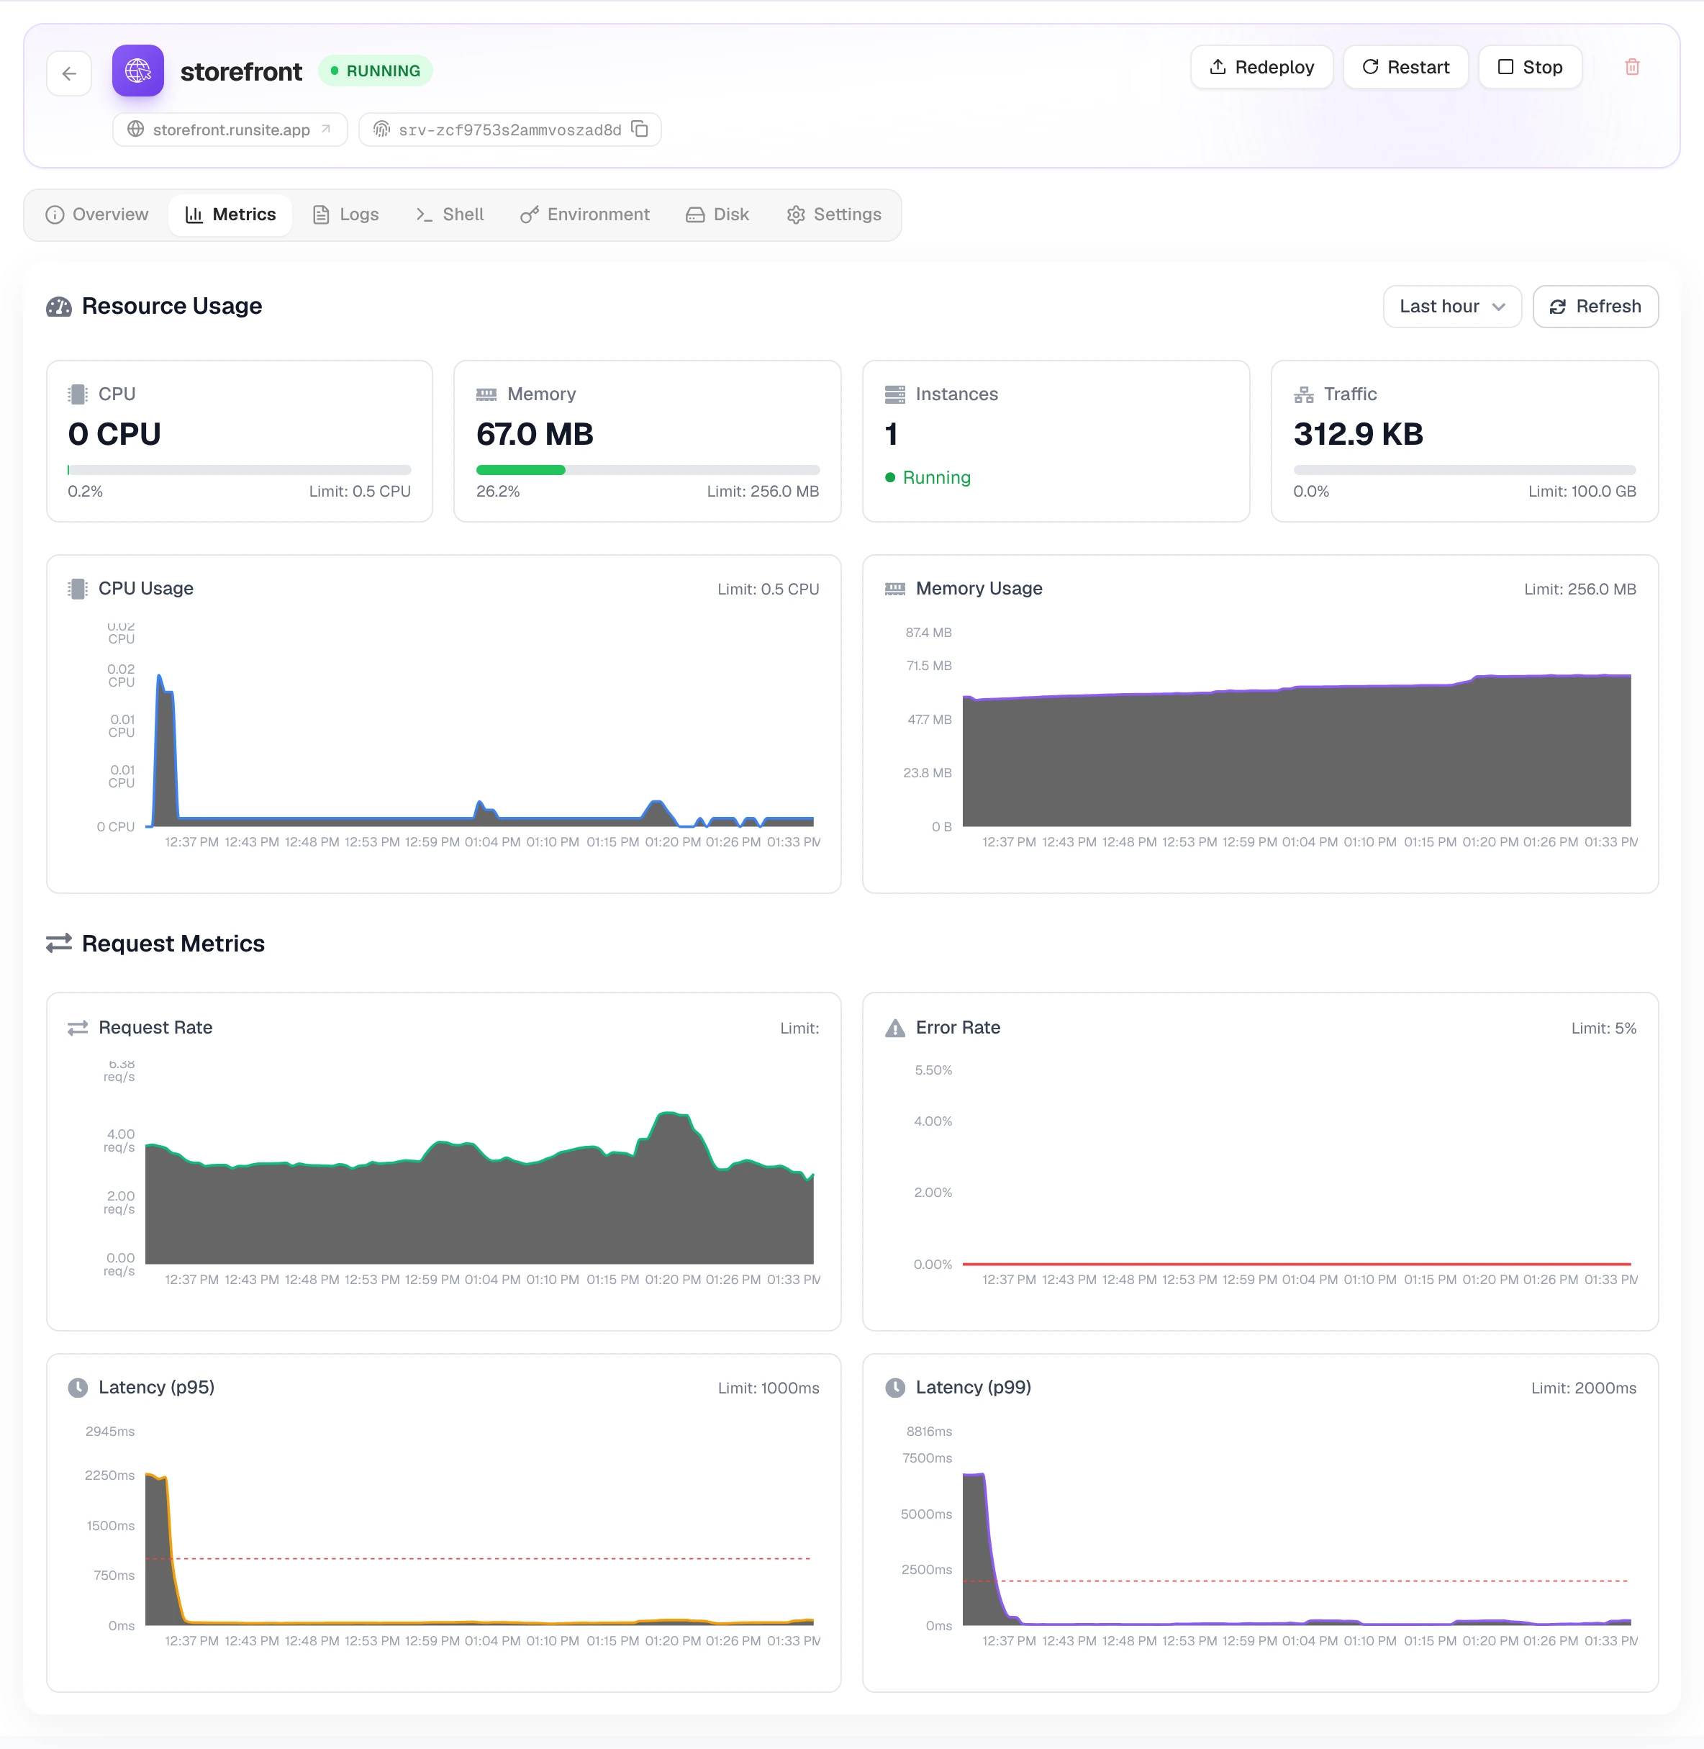Screen dimensions: 1704x1749
Task: Click the storefront globe app icon
Action: pyautogui.click(x=138, y=71)
